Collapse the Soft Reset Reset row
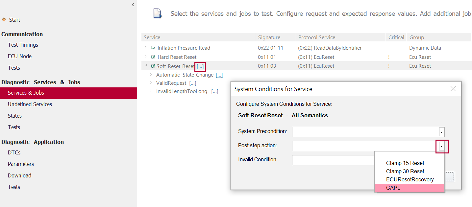 tap(146, 66)
